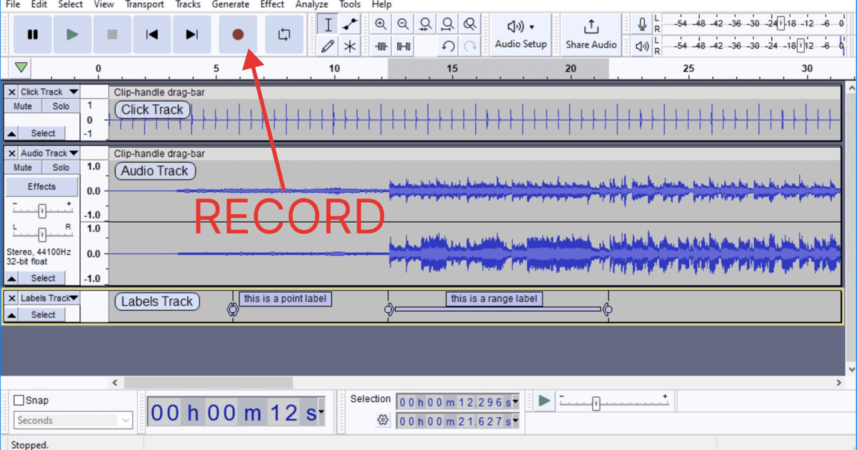Click the Trim Audio Outside Selection icon
The height and width of the screenshot is (450, 857).
pos(381,46)
